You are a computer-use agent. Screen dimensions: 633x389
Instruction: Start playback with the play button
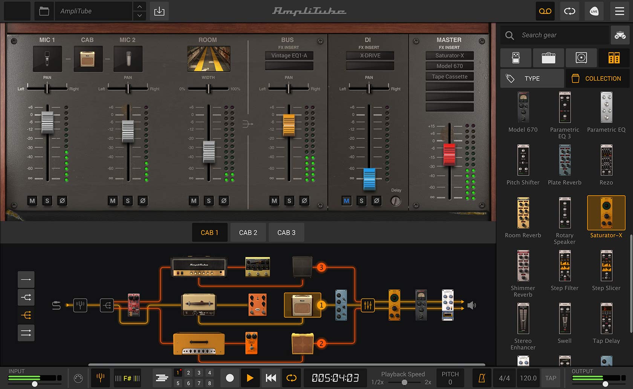(x=250, y=378)
